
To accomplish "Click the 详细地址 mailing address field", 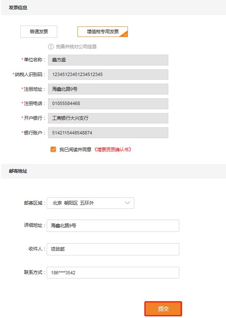I will 113,226.
